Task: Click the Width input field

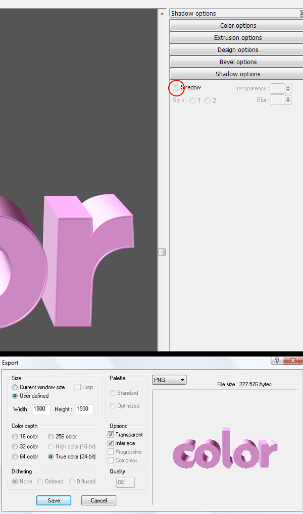Action: click(41, 409)
